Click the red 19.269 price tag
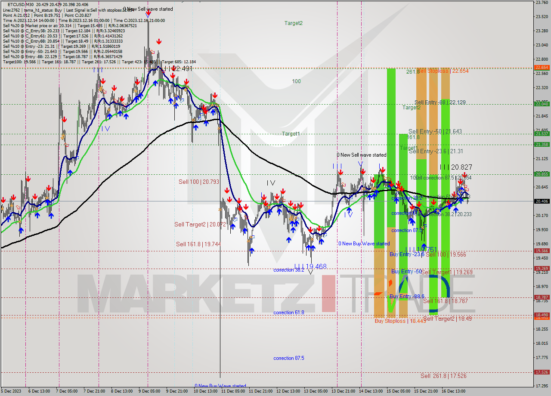The height and width of the screenshot is (396, 551). [542, 268]
